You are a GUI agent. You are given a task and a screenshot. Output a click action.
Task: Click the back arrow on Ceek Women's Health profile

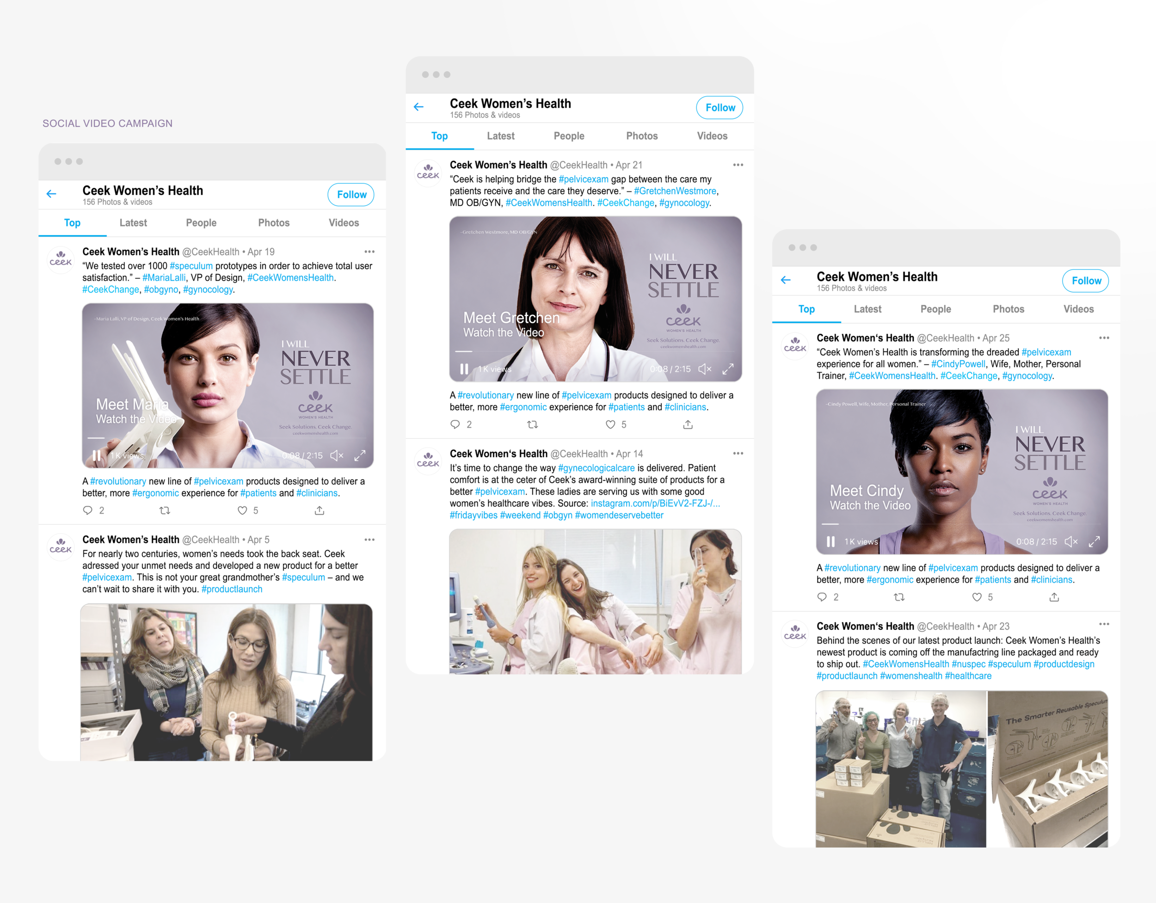(51, 194)
